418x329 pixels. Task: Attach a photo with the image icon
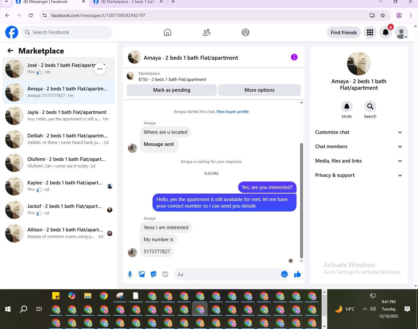(x=142, y=274)
